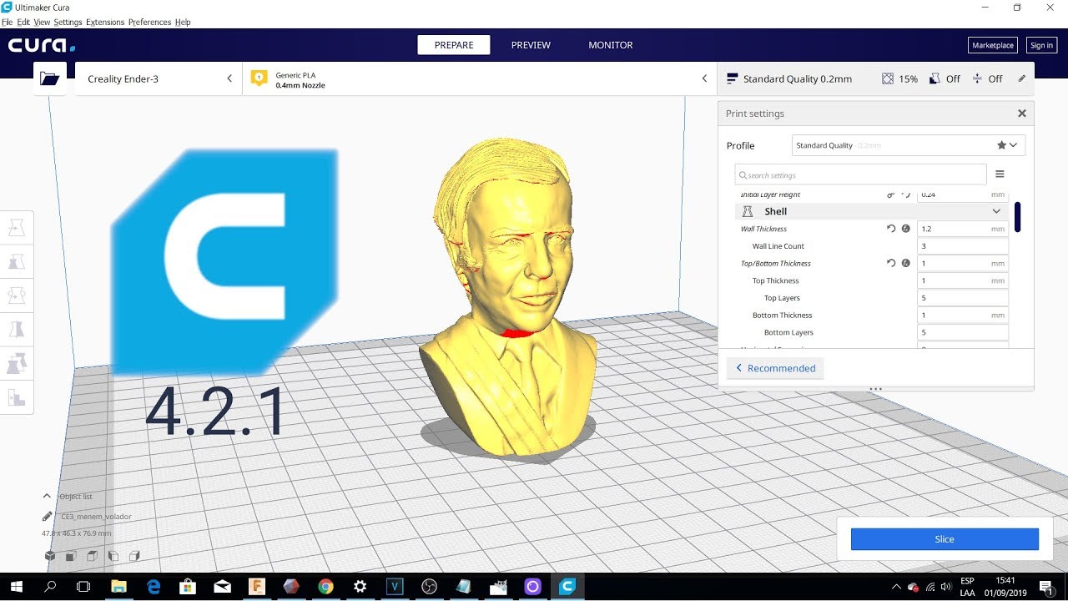Viewport: 1068px width, 601px height.
Task: Click the pencil icon beside the model name
Action: pos(48,517)
